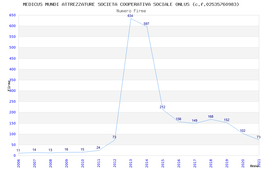Click the x-axis year 2012

click(115, 163)
